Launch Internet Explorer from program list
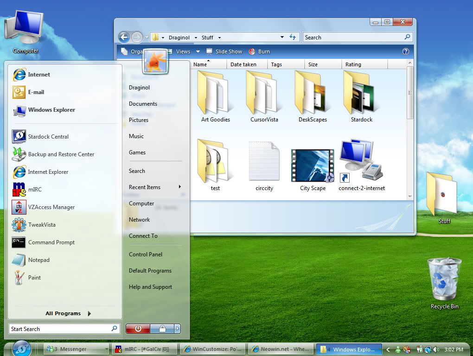 (40, 172)
